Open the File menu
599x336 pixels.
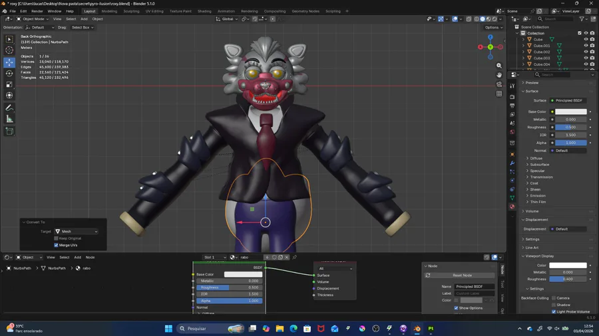click(x=13, y=11)
